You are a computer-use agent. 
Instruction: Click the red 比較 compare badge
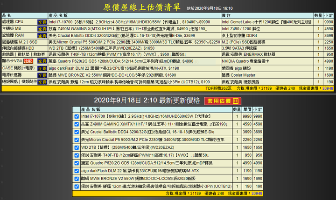pyautogui.click(x=28, y=61)
